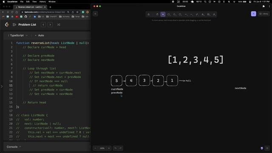Toggle the Auto setting in editor
The height and width of the screenshot is (153, 272).
[x=40, y=35]
